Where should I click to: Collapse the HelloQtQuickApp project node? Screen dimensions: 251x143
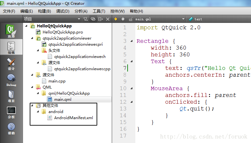(26, 26)
